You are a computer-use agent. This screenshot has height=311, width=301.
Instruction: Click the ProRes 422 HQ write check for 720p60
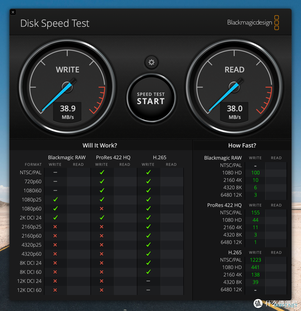(102, 181)
